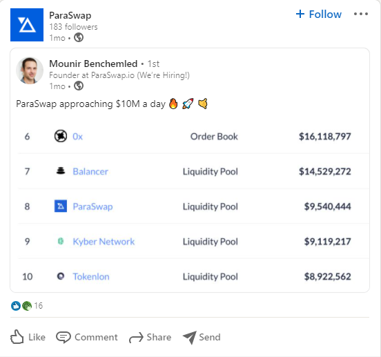Open the Kyber Network link

click(x=104, y=242)
